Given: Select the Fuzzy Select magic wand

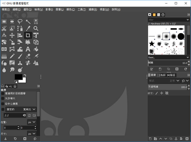Looking at the screenshot, I should (28, 21).
